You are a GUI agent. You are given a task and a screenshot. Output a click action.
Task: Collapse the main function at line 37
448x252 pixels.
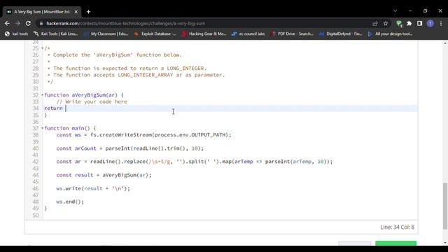(42, 128)
